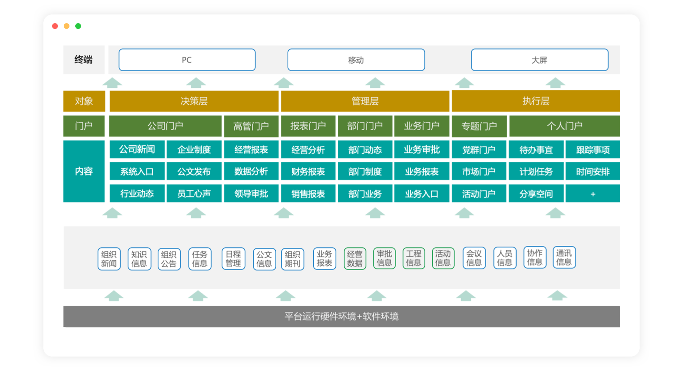The image size is (683, 371).
Task: Click the 通讯信息 info box
Action: 564,257
